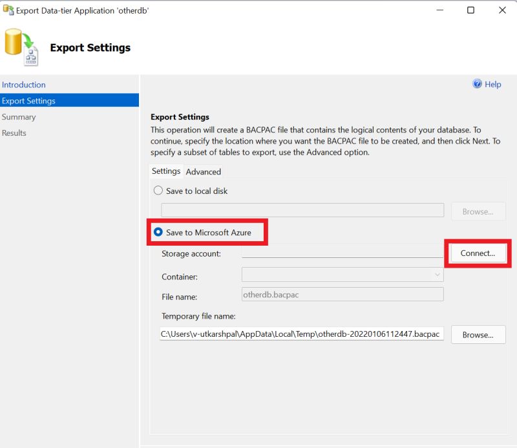Click inside the Temporary file name path field
Viewport: 517px width, 448px height.
301,334
